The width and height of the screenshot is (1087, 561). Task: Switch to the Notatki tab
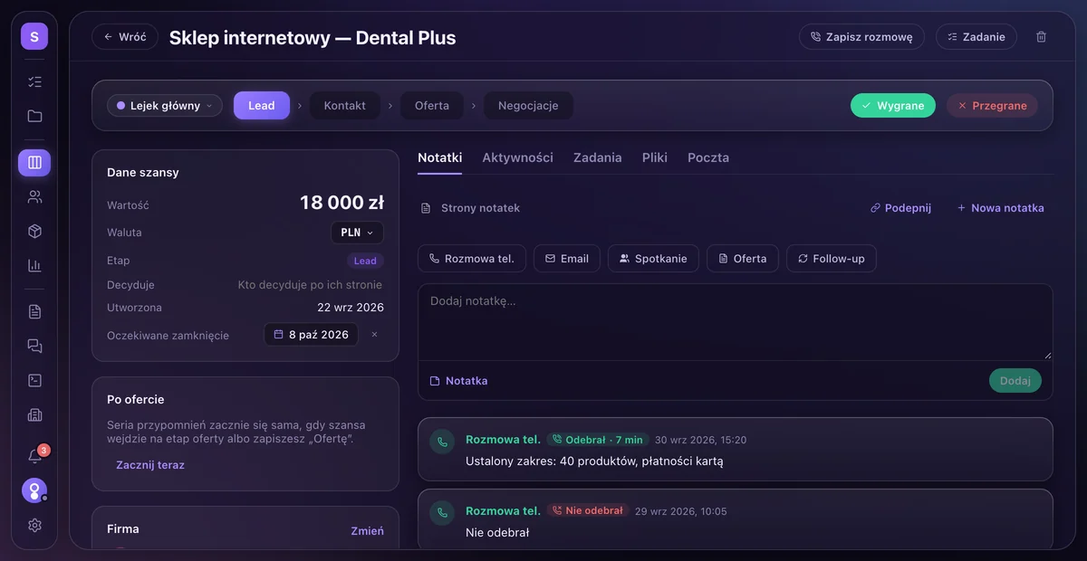tap(440, 157)
